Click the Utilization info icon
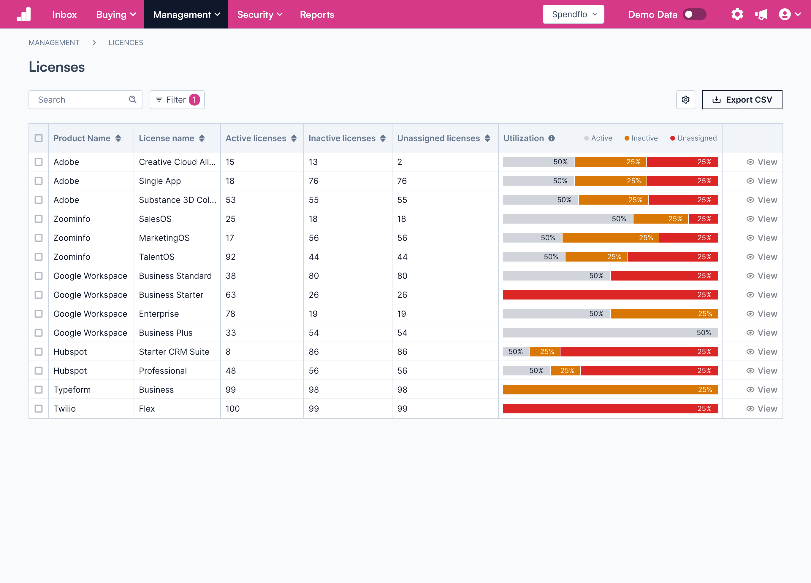 [551, 138]
